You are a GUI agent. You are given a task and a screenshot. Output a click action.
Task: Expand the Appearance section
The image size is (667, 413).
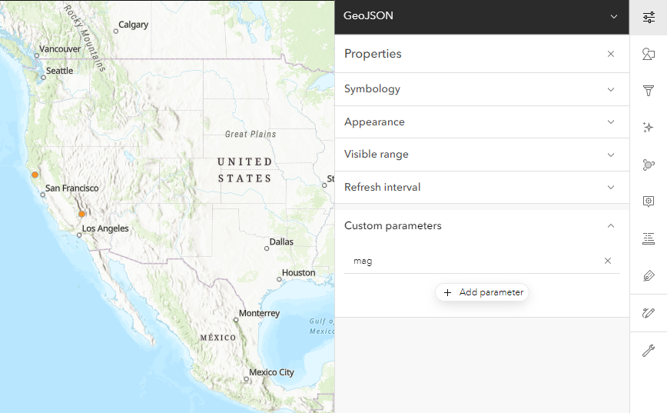click(482, 122)
